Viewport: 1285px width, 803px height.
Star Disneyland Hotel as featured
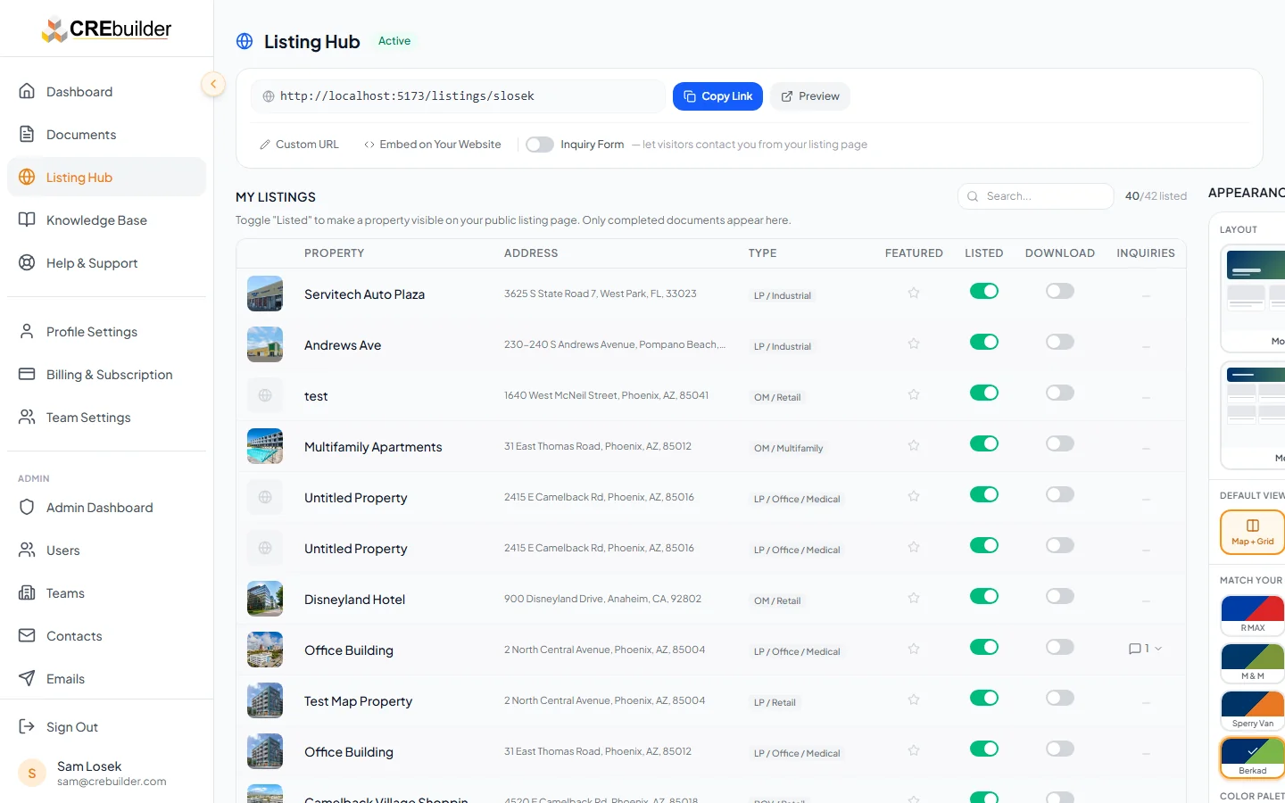click(913, 596)
